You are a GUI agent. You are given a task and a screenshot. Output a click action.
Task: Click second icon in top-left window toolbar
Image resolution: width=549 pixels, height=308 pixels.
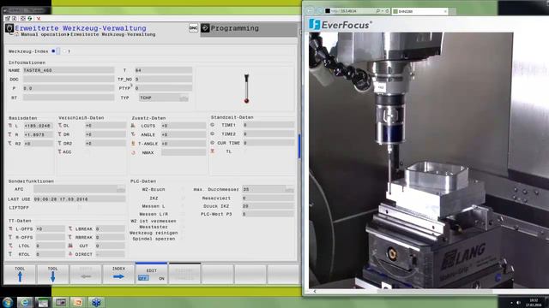[15, 19]
